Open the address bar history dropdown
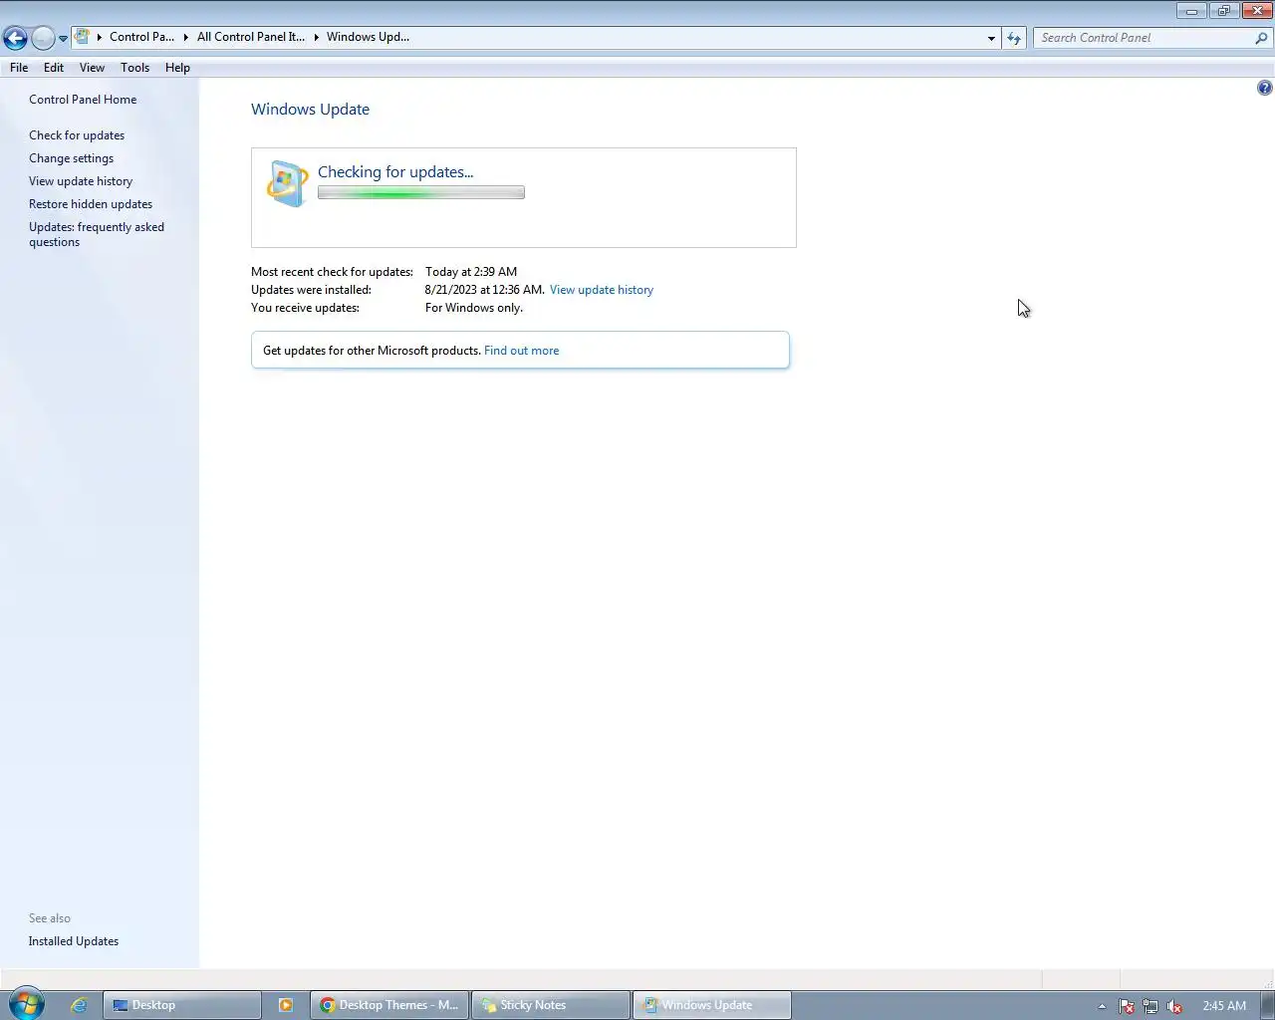 coord(991,38)
